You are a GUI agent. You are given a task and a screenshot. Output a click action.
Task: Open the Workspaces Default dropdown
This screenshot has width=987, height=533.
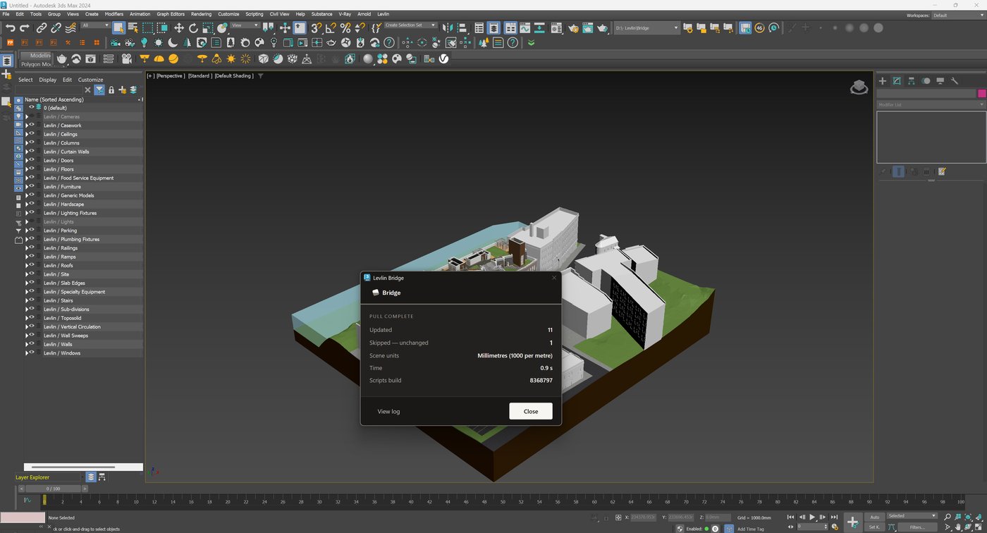pyautogui.click(x=957, y=16)
